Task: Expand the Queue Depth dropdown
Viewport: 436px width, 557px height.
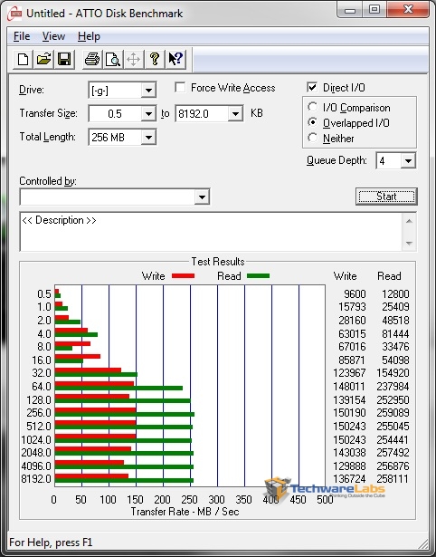Action: (x=408, y=161)
